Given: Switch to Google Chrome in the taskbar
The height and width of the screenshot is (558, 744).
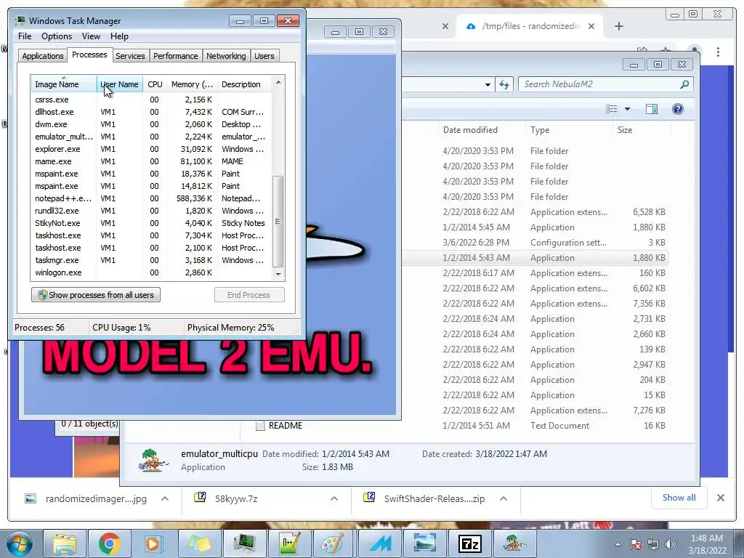Looking at the screenshot, I should [110, 543].
